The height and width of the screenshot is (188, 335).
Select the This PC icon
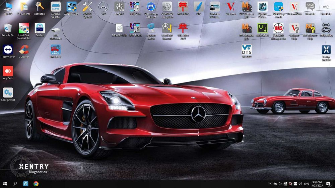[x=8, y=9]
